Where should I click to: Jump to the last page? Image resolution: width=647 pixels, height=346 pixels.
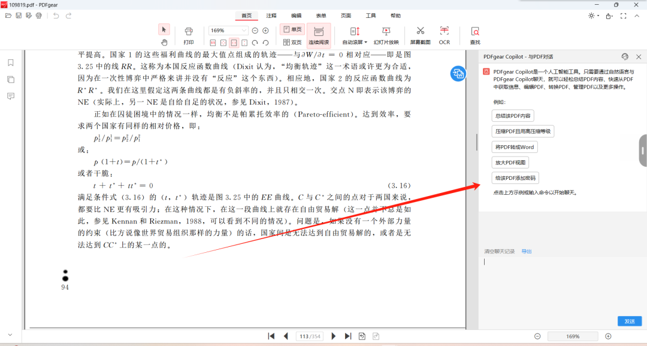pyautogui.click(x=348, y=336)
